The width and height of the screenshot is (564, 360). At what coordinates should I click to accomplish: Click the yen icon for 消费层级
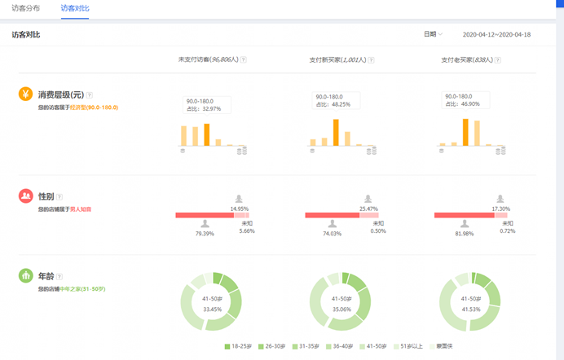(25, 94)
